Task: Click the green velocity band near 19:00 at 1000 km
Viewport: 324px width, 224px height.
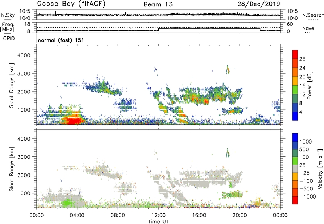Action: (232, 194)
